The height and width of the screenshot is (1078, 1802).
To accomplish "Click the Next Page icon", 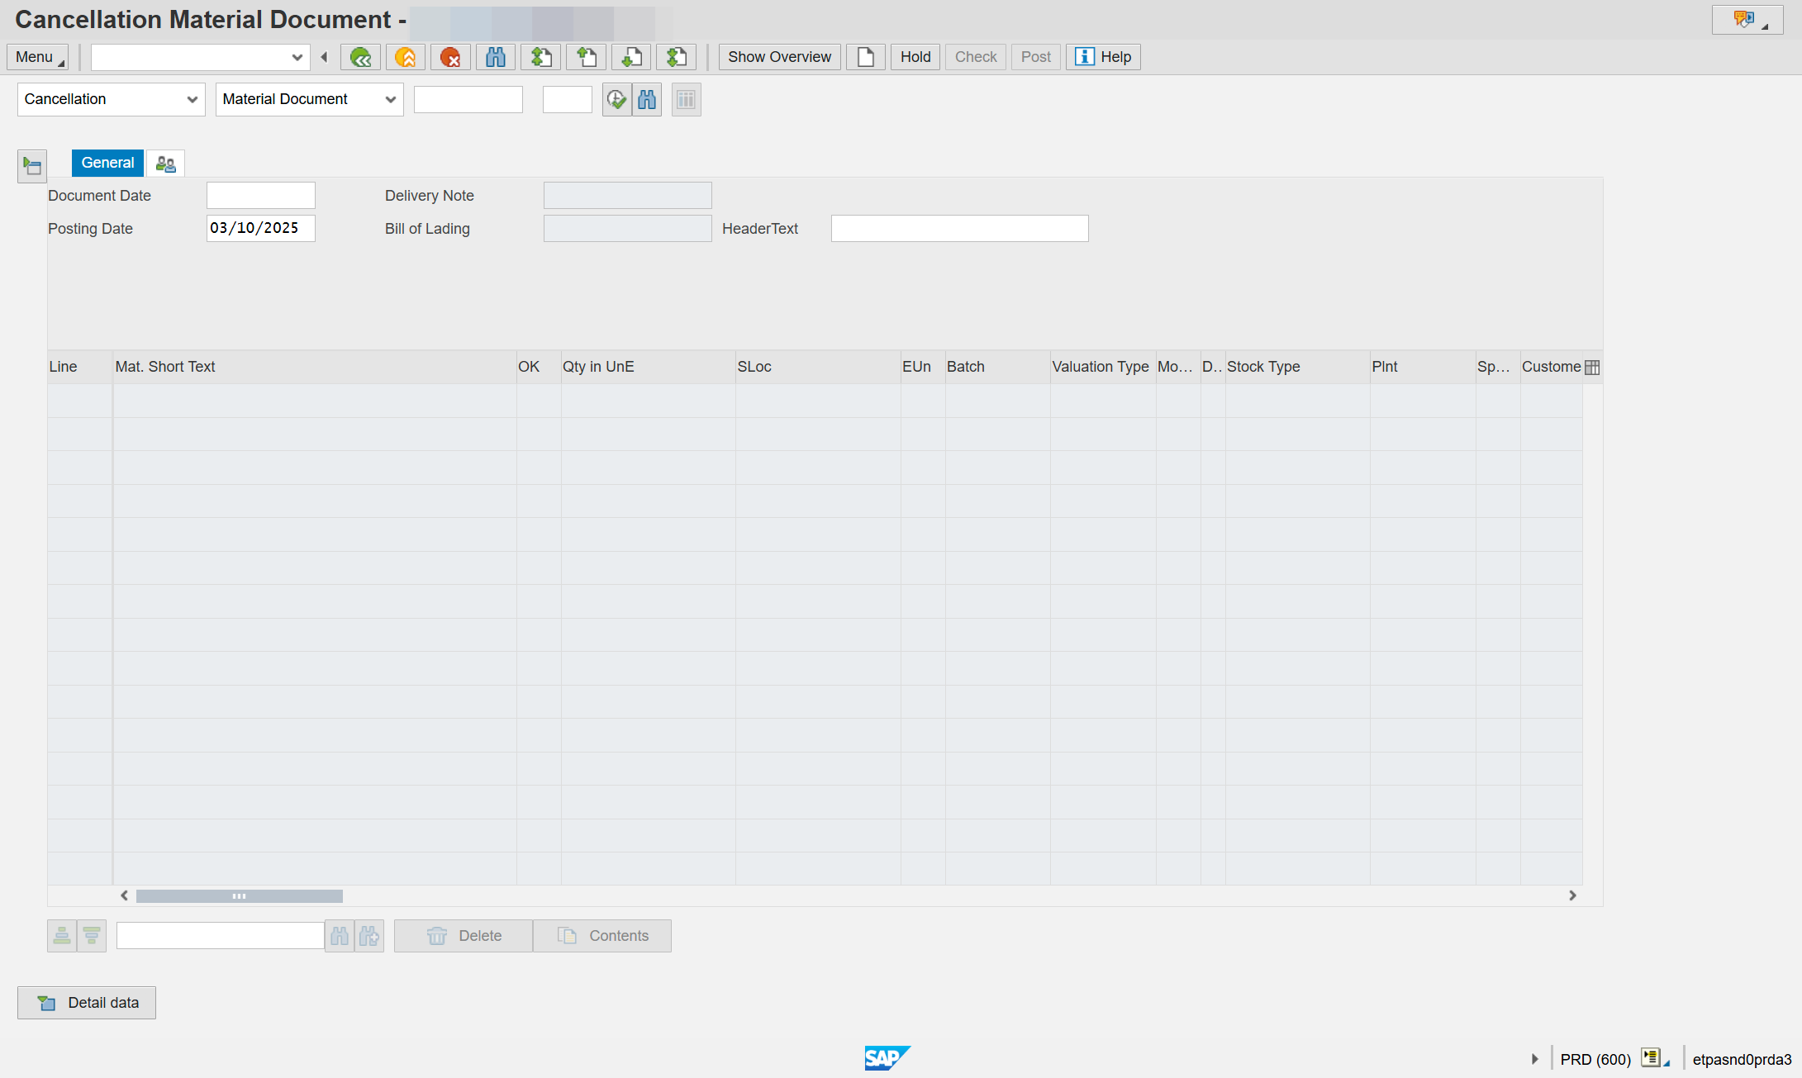I will 631,57.
